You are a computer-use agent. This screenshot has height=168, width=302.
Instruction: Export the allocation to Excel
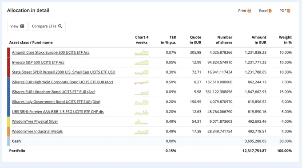click(x=265, y=11)
